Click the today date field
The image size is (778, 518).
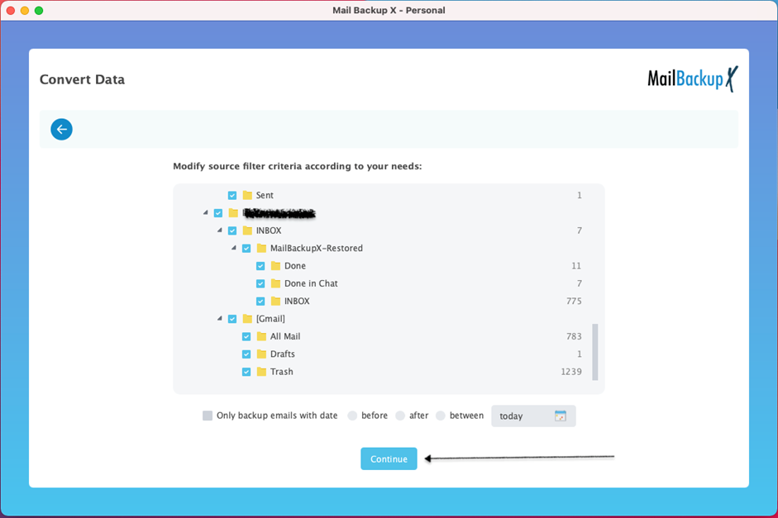coord(533,416)
